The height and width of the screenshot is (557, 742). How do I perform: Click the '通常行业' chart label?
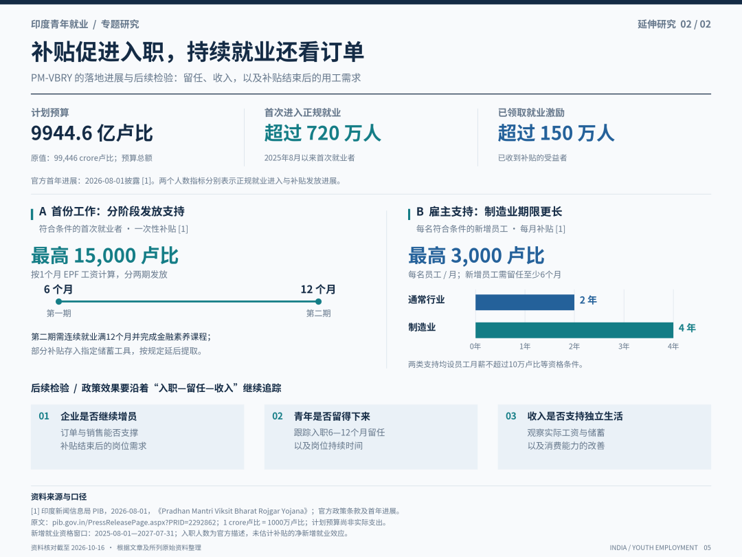click(427, 300)
